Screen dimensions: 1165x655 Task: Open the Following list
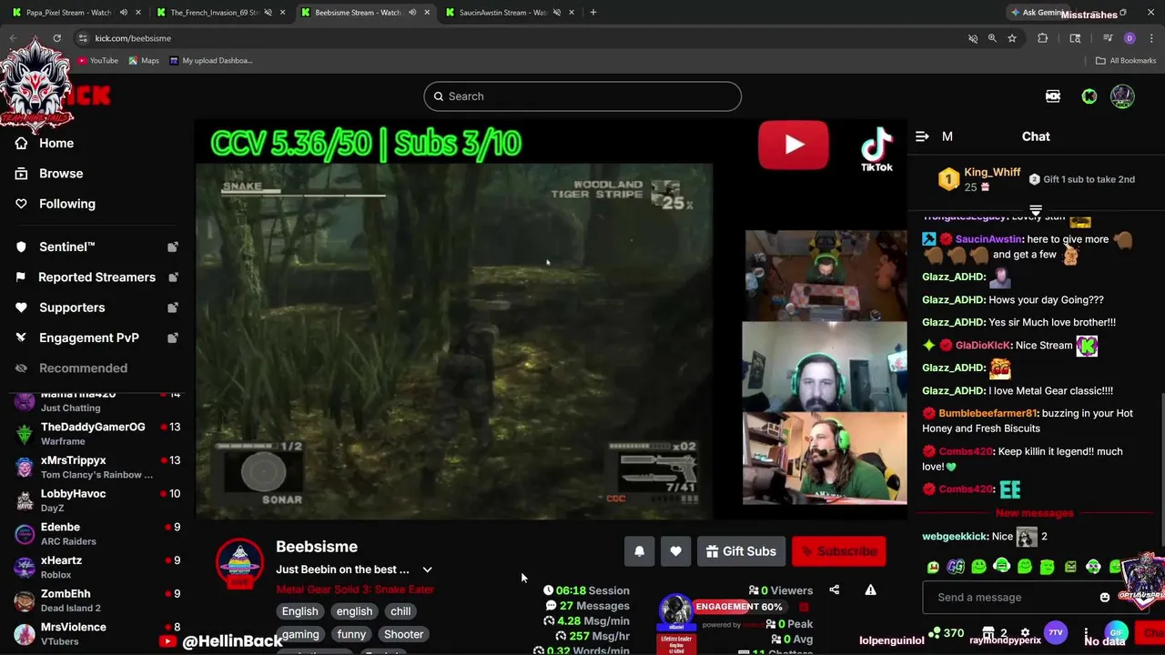(x=66, y=204)
